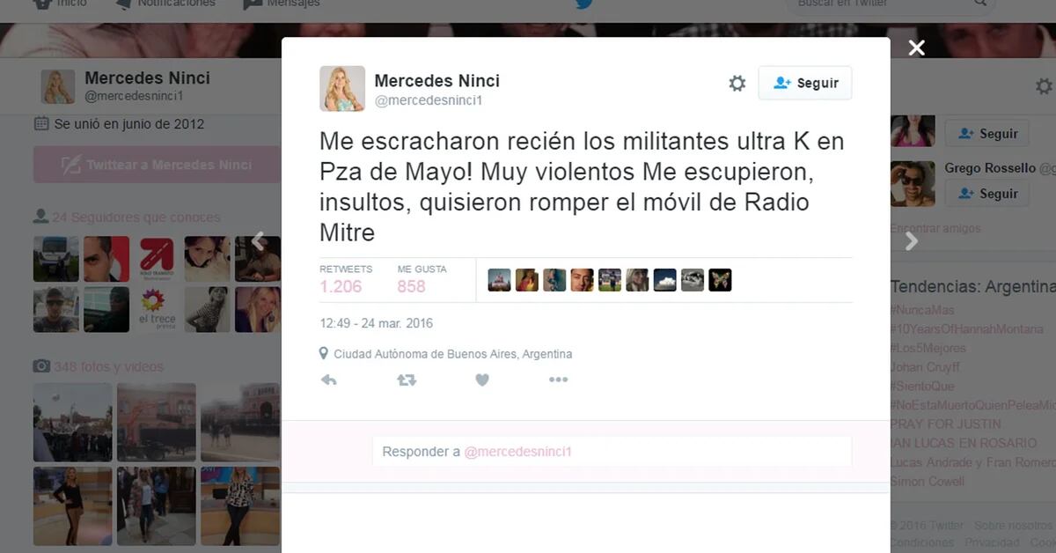The width and height of the screenshot is (1056, 553).
Task: Follow Grego Rossello via Seguir button
Action: [986, 194]
